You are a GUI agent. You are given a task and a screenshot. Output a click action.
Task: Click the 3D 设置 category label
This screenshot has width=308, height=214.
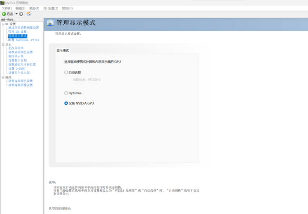tap(11, 24)
